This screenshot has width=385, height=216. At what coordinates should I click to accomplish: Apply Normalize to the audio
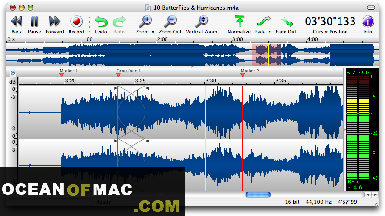click(239, 21)
